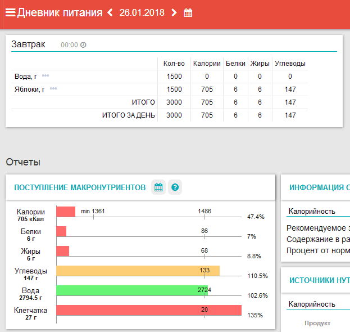Open the three-dot options for Яблоки
Screen dimensions: 350x332
(53, 89)
